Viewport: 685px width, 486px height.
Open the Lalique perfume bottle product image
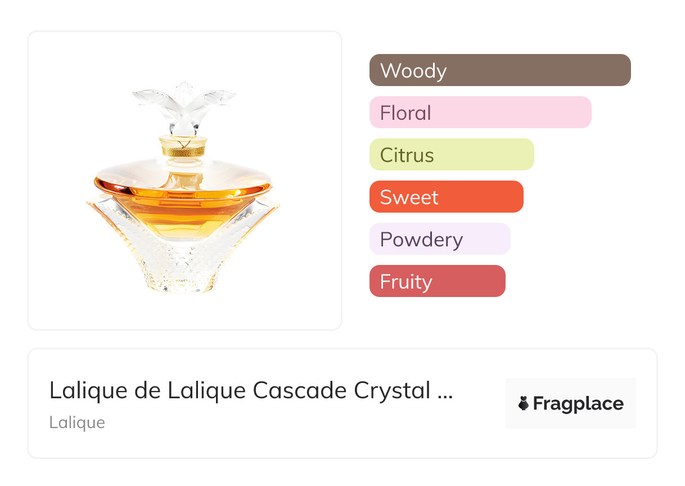pyautogui.click(x=184, y=186)
